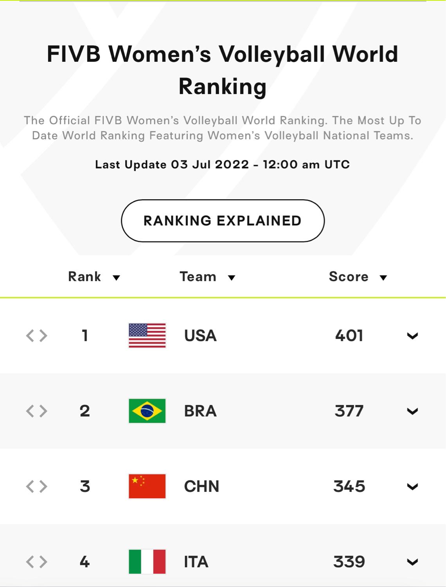This screenshot has height=587, width=446.
Task: Sort by the Team column arrow
Action: [x=232, y=278]
